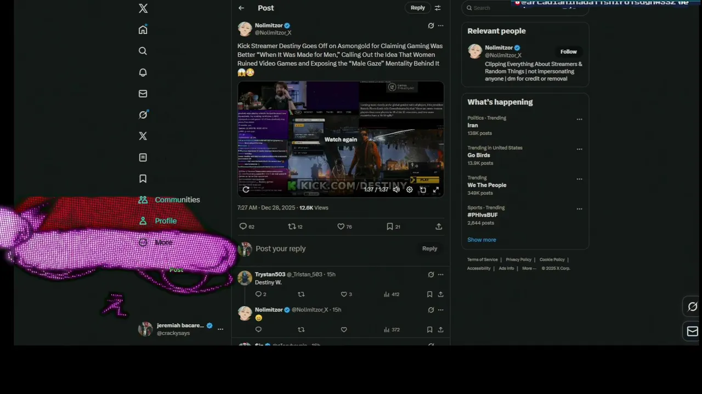This screenshot has height=394, width=702.
Task: Like the Nolimitzor emoji reply
Action: tap(344, 329)
